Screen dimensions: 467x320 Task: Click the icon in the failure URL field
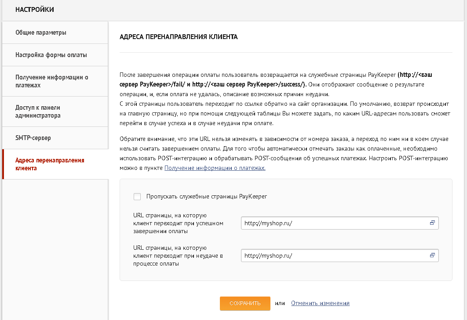(432, 255)
